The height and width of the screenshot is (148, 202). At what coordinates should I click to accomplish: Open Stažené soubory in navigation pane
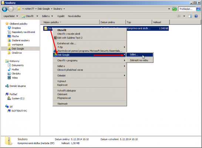[x=21, y=40]
